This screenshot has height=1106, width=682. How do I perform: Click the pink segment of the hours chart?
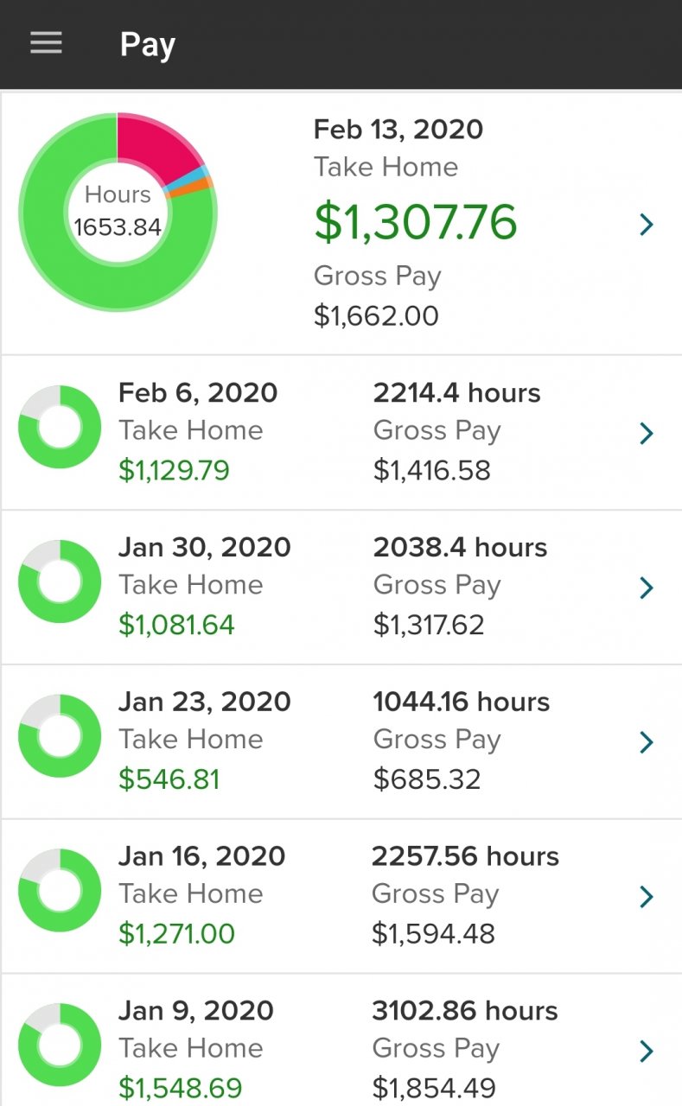156,143
